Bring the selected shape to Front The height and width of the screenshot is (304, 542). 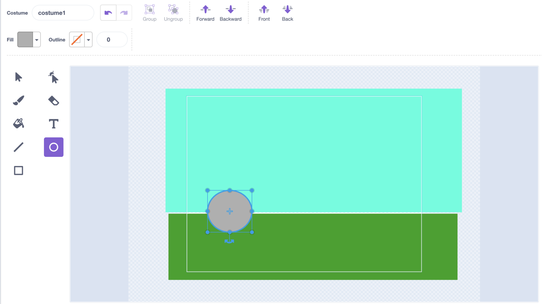point(264,12)
